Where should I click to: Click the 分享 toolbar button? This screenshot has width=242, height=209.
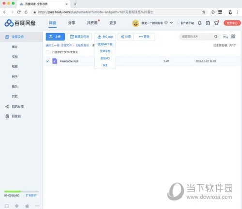(126, 37)
